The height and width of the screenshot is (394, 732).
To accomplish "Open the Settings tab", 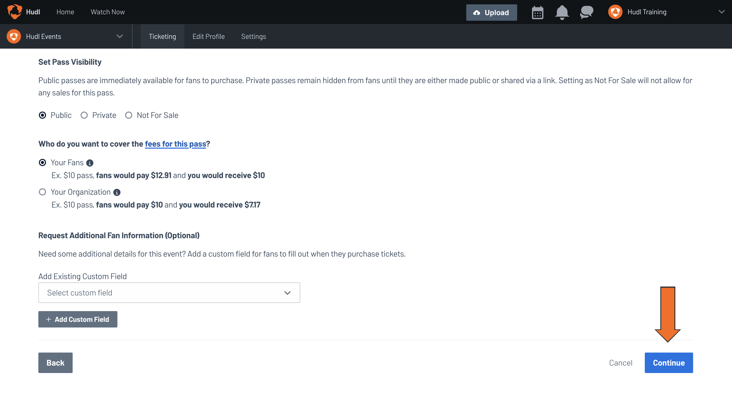I will pos(253,36).
